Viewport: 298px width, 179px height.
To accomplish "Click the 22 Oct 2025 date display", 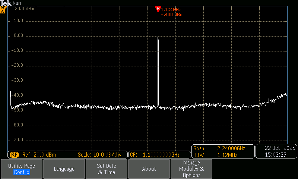I will point(280,148).
